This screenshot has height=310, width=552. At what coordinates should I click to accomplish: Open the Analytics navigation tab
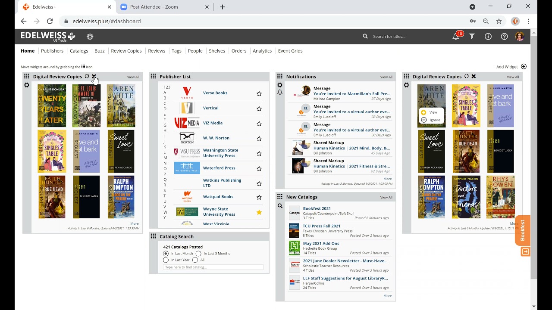coord(262,51)
